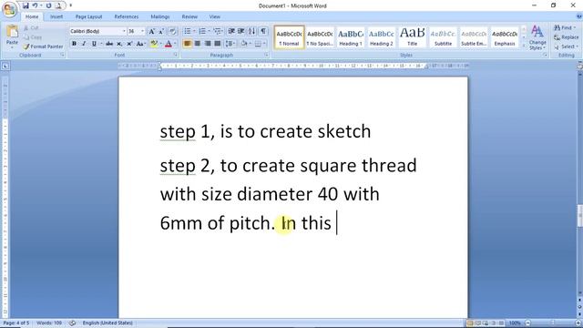Viewport: 583px width, 328px height.
Task: Toggle bold formatting
Action: [x=74, y=44]
